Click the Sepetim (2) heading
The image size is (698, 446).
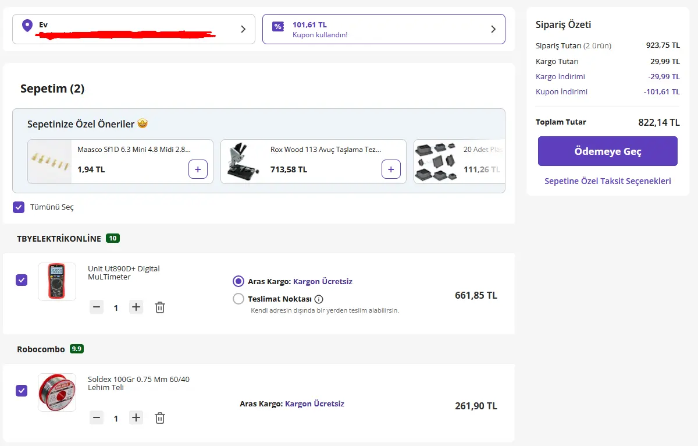point(52,89)
